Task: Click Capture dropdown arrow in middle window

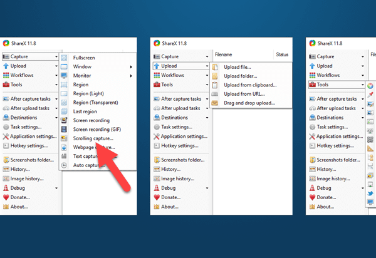Action: point(207,57)
